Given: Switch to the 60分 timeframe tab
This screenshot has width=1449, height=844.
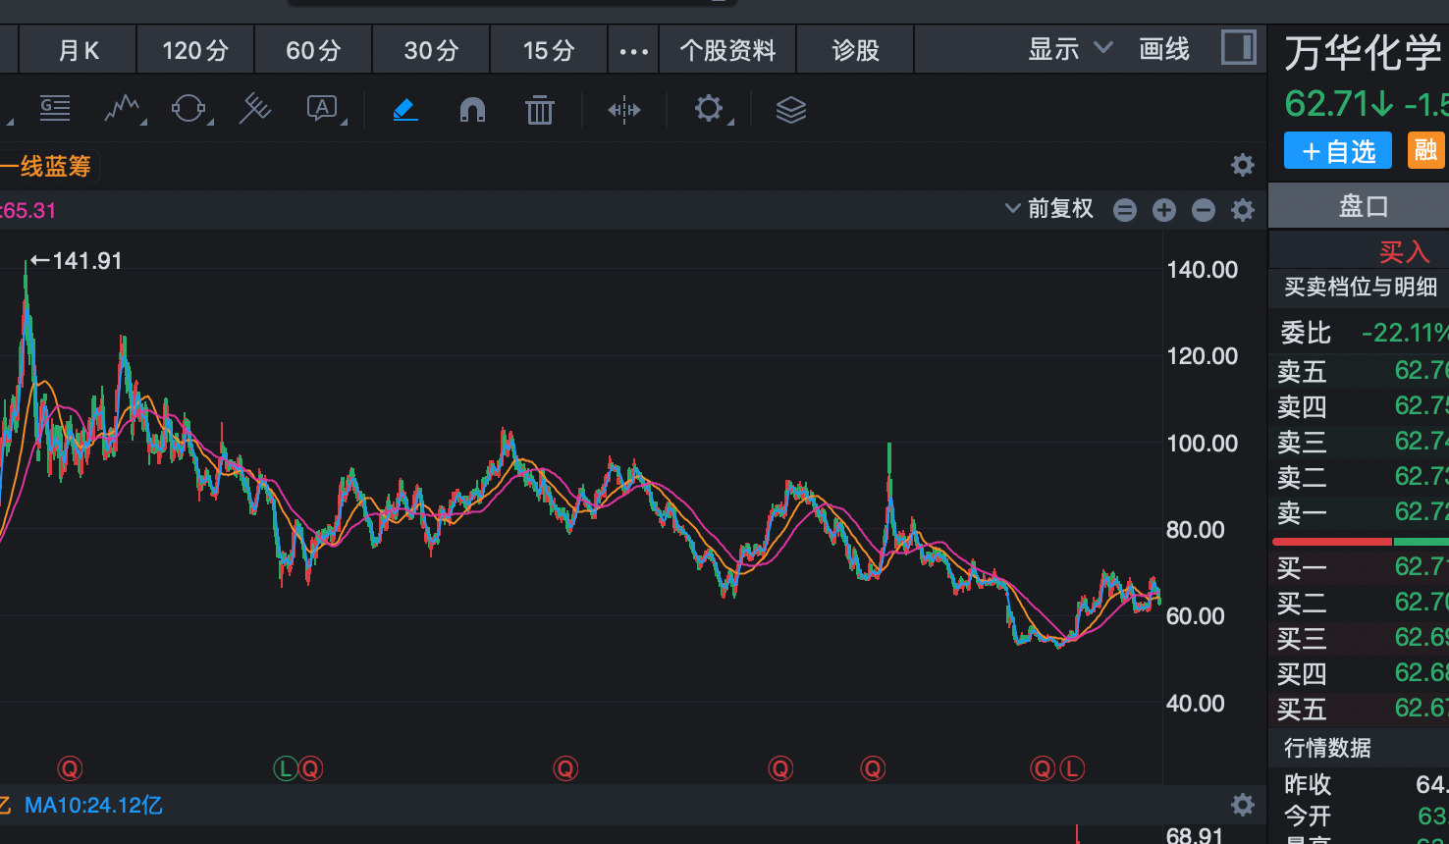Looking at the screenshot, I should [x=313, y=50].
